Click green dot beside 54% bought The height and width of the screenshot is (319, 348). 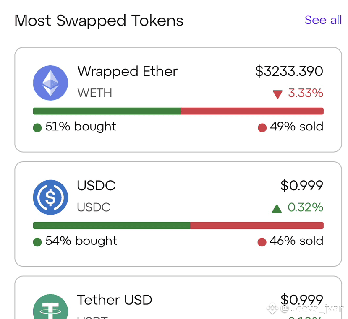37,242
